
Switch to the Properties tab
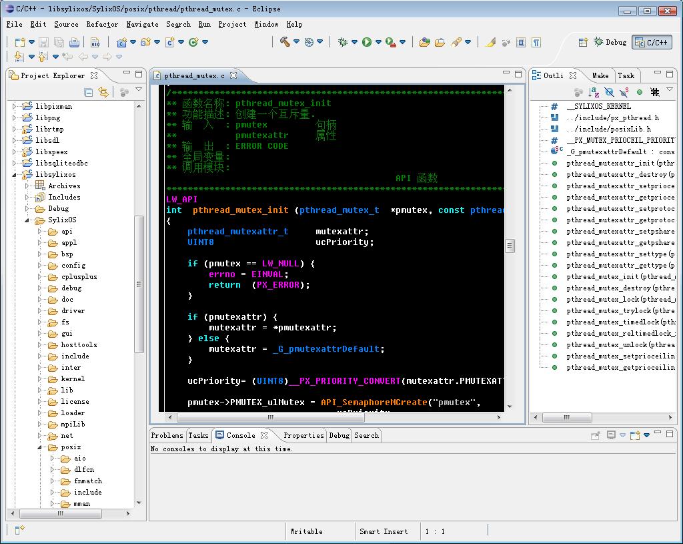pyautogui.click(x=303, y=435)
